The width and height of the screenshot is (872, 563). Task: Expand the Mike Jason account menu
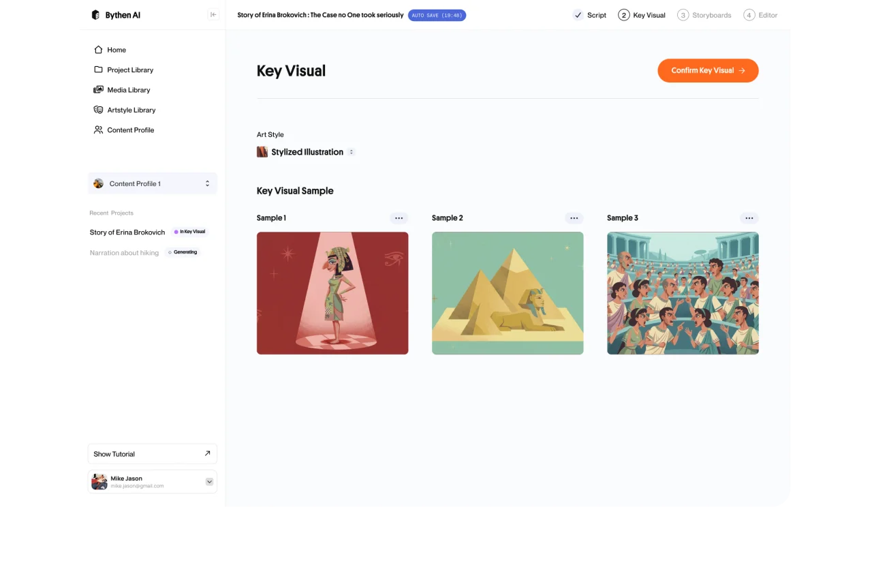pyautogui.click(x=209, y=482)
